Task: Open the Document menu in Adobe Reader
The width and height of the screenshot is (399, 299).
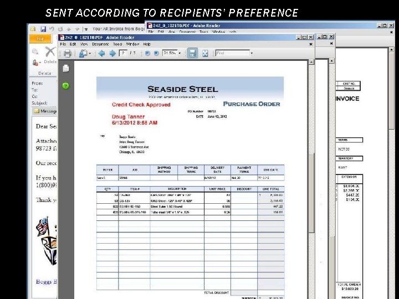Action: (100, 44)
